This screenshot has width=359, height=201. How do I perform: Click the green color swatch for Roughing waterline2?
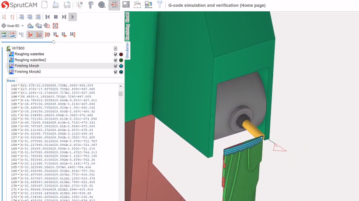click(121, 60)
